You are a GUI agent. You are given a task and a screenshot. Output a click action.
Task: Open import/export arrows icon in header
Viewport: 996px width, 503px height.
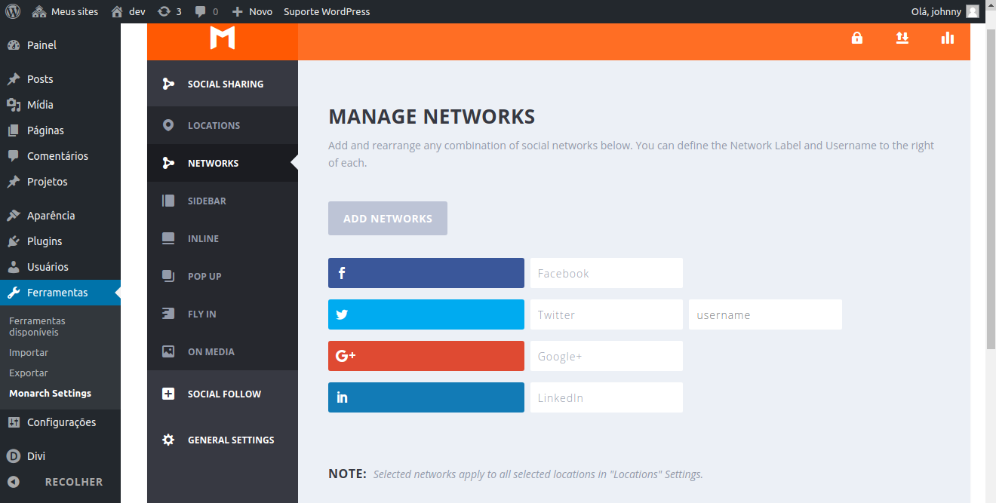tap(902, 38)
